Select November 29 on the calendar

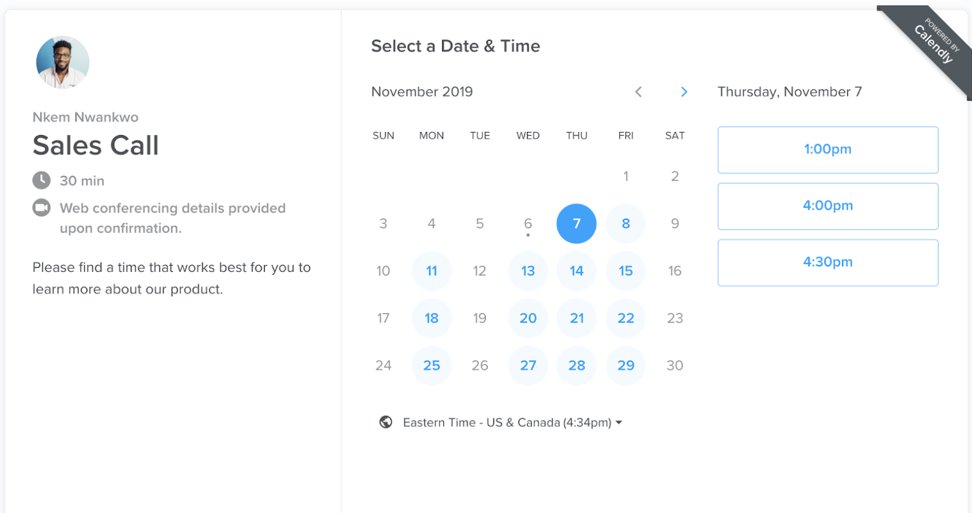point(625,366)
